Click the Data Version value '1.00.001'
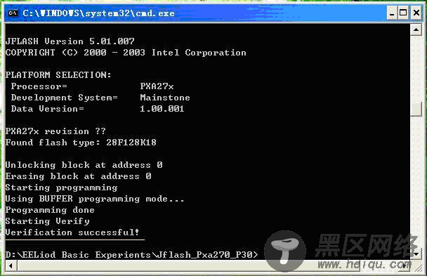Screen dimensions: 427x276 click(162, 109)
